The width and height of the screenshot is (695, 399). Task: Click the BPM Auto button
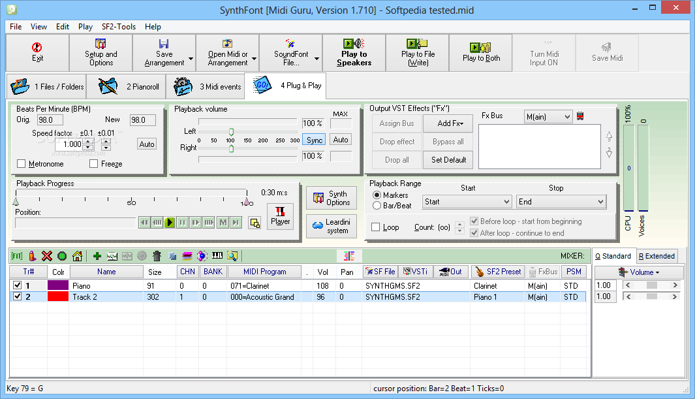pos(147,144)
